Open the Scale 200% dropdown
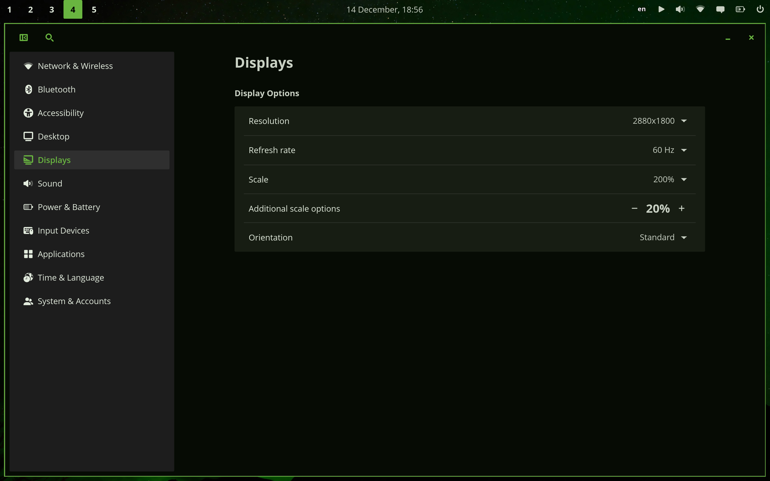 (x=670, y=179)
